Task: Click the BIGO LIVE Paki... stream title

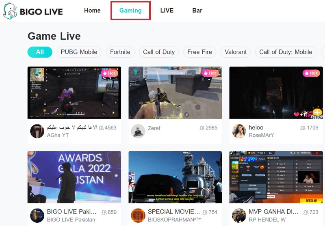Action: [72, 212]
